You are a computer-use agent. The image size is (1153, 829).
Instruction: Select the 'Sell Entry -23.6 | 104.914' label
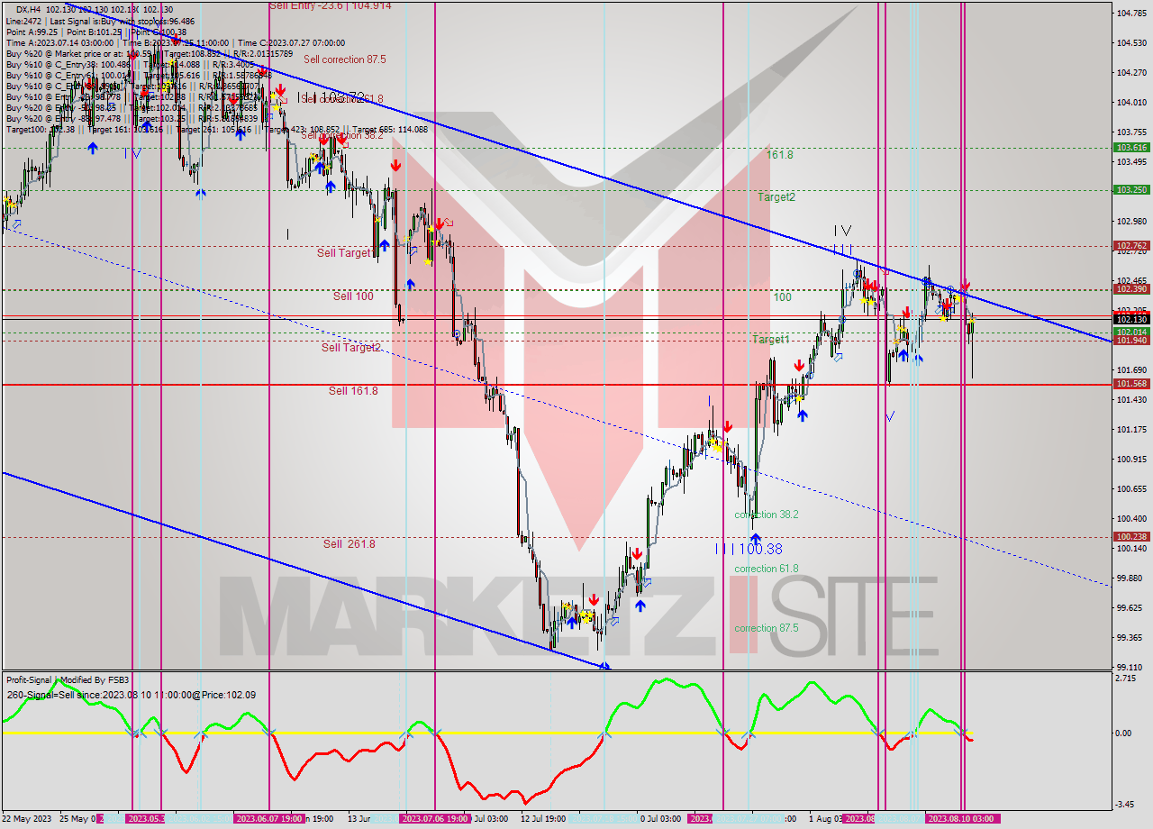[x=330, y=5]
